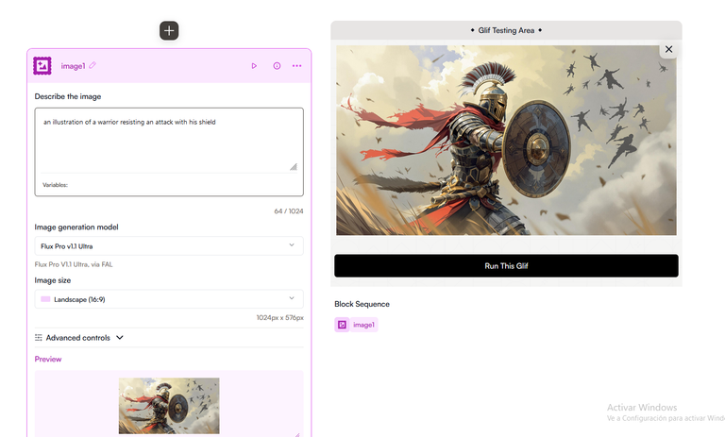The height and width of the screenshot is (437, 725).
Task: Click the Block Sequence heading
Action: click(362, 304)
